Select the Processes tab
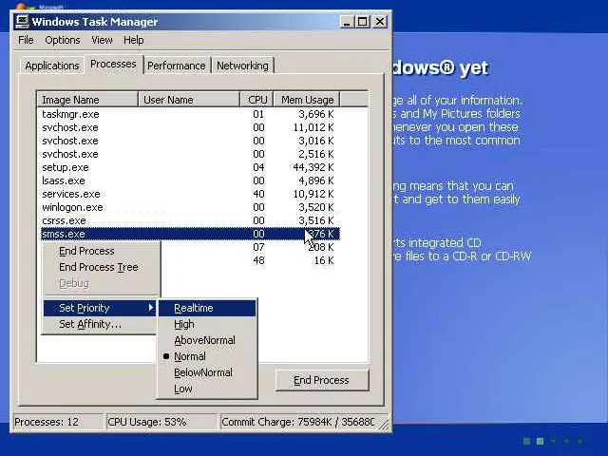 click(x=113, y=64)
